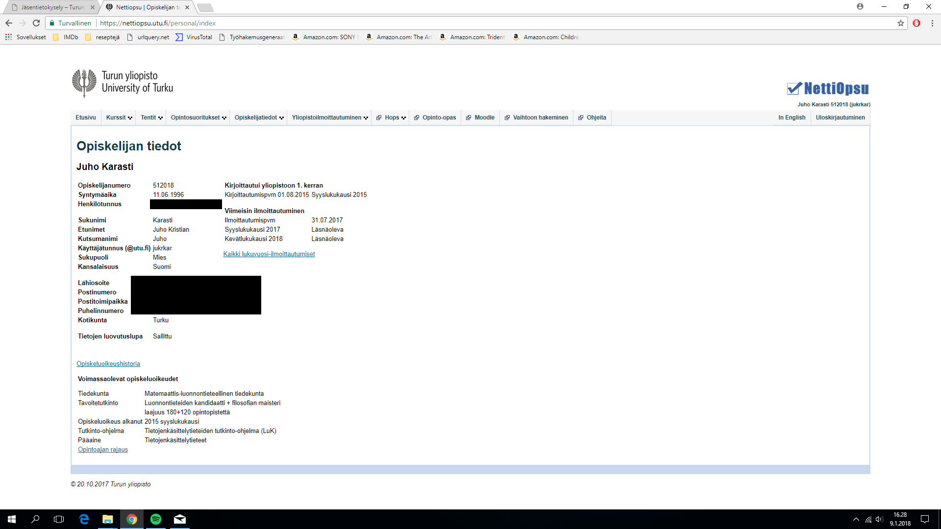Screen dimensions: 941x529
Task: Open IMDb bookmark folder
Action: point(66,37)
